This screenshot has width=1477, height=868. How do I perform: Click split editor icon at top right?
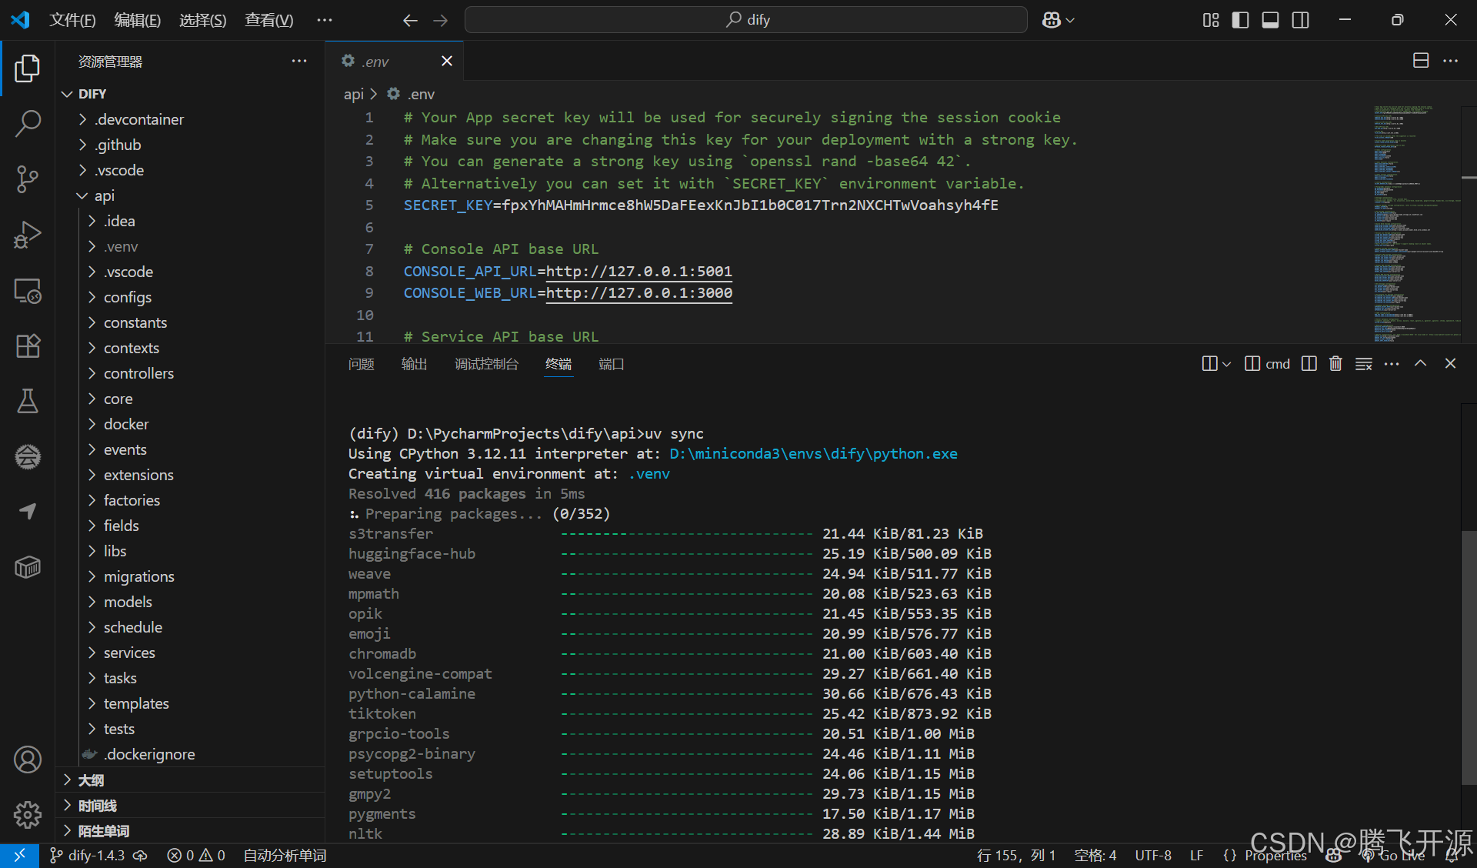(x=1420, y=61)
